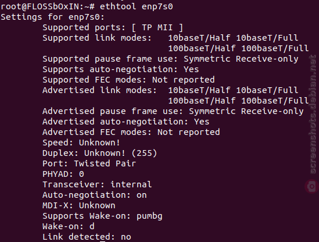The image size is (319, 242).
Task: Click 'Supported FEC modes: Not reported' line
Action: [x=128, y=80]
